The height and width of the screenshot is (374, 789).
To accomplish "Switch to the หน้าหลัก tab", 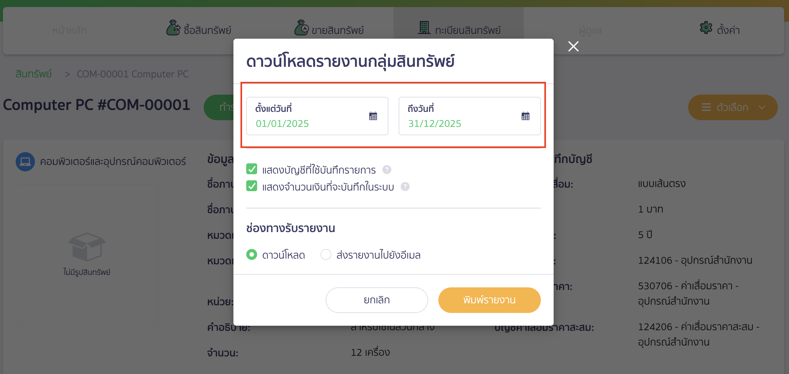I will point(69,30).
